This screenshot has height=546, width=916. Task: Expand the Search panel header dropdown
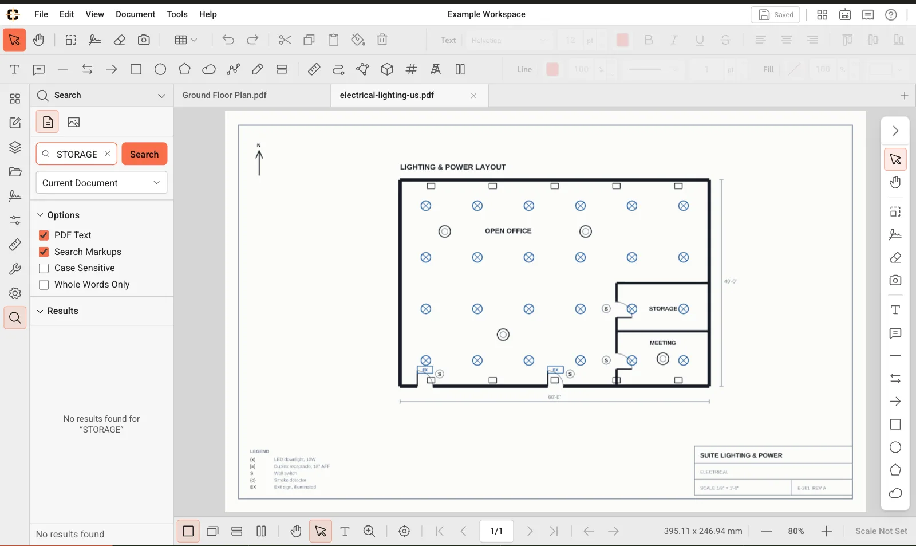pyautogui.click(x=161, y=96)
